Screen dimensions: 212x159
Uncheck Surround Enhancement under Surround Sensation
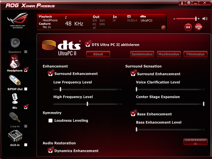(x=133, y=73)
